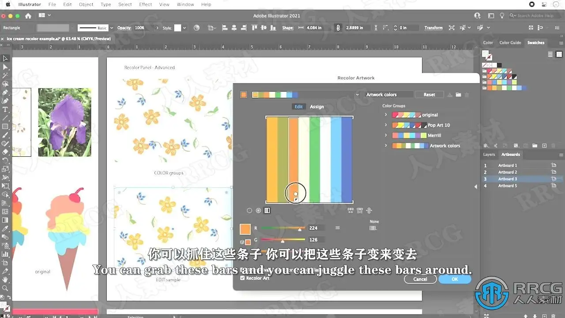Viewport: 565px width, 318px height.
Task: Open the RGB slider color mode menu
Action: [338, 228]
